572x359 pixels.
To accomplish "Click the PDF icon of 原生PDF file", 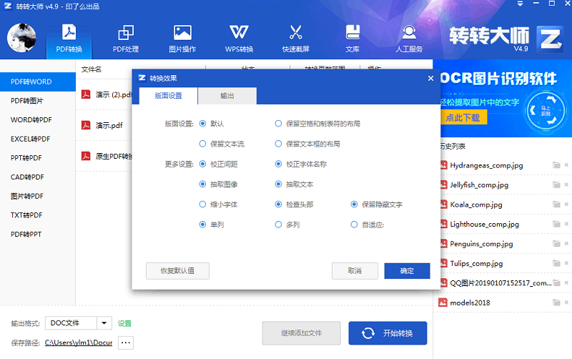I will coord(86,156).
